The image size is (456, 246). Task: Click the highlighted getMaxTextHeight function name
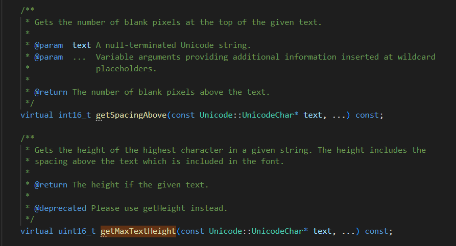click(138, 231)
